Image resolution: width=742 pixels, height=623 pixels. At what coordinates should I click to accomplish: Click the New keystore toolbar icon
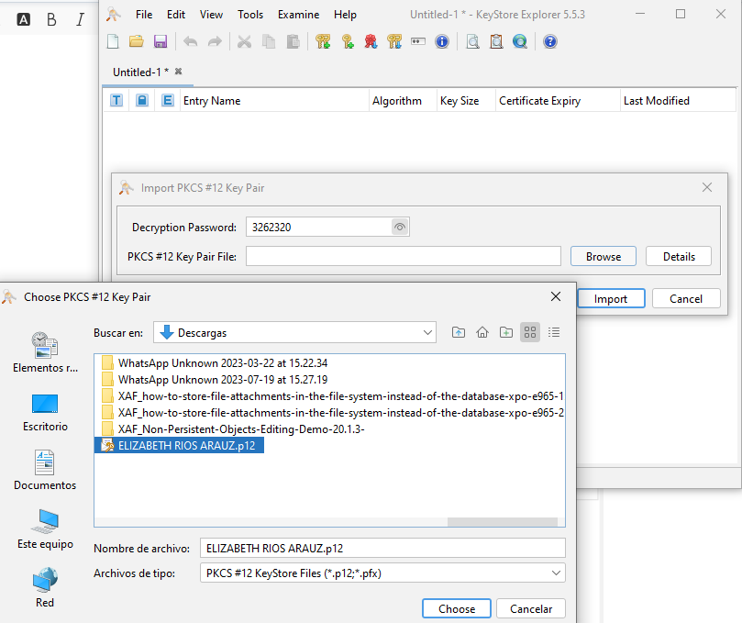point(113,41)
